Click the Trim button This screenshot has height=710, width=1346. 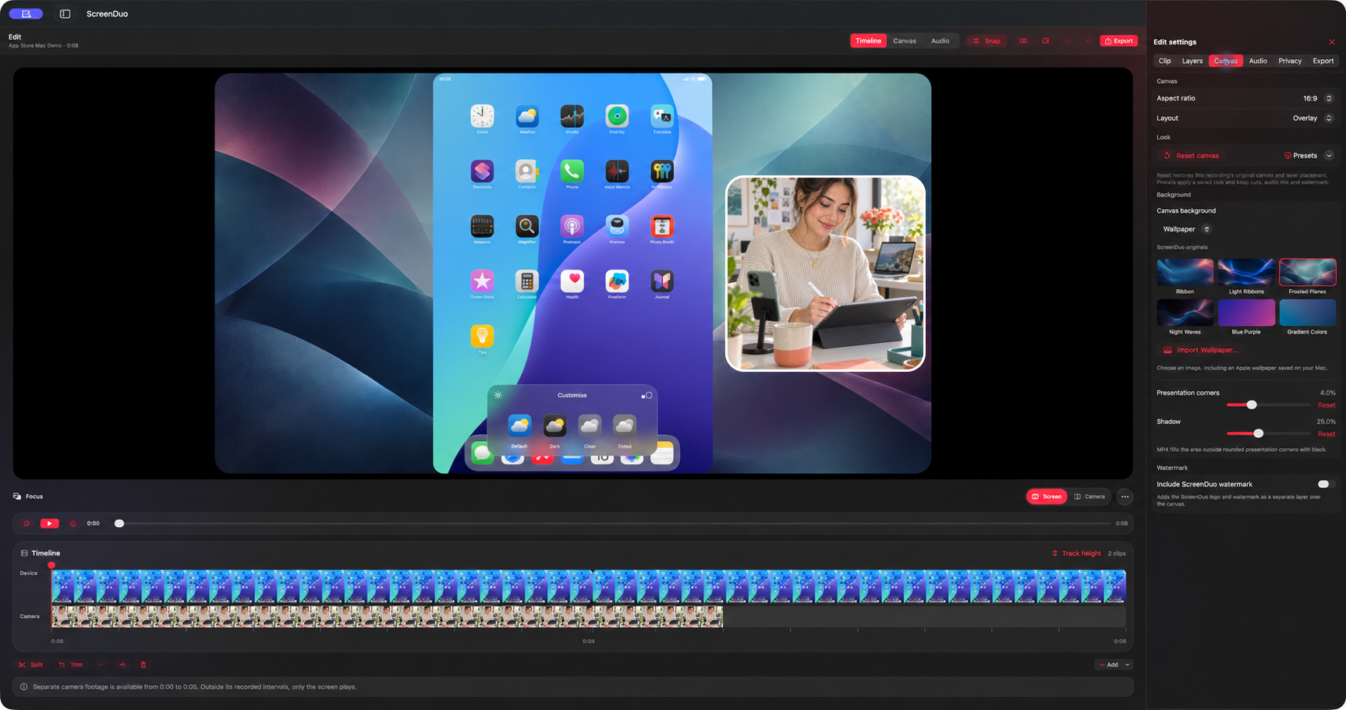tap(71, 665)
